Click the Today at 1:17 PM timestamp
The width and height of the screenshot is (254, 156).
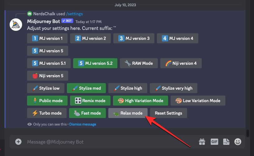(88, 22)
